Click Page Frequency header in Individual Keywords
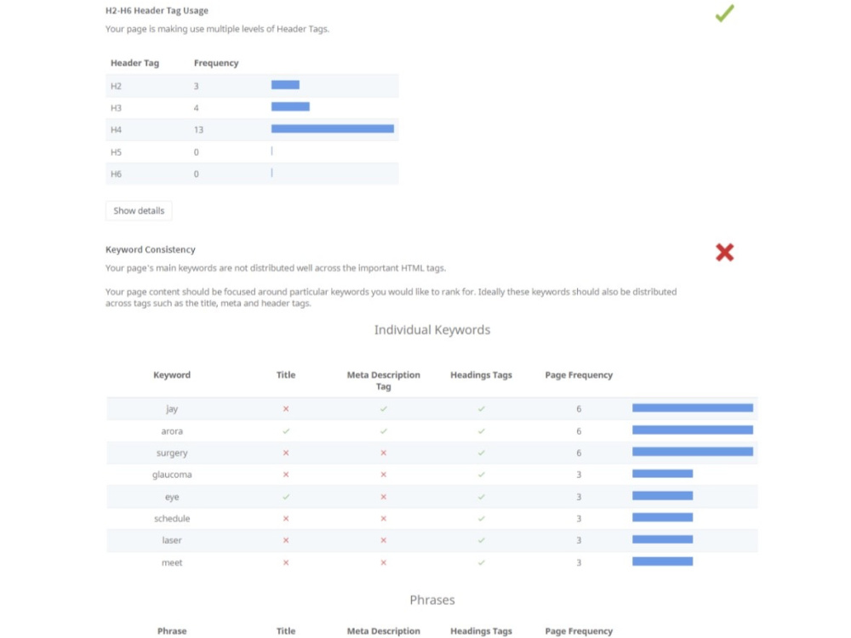Viewport: 851px width, 638px height. click(x=579, y=375)
